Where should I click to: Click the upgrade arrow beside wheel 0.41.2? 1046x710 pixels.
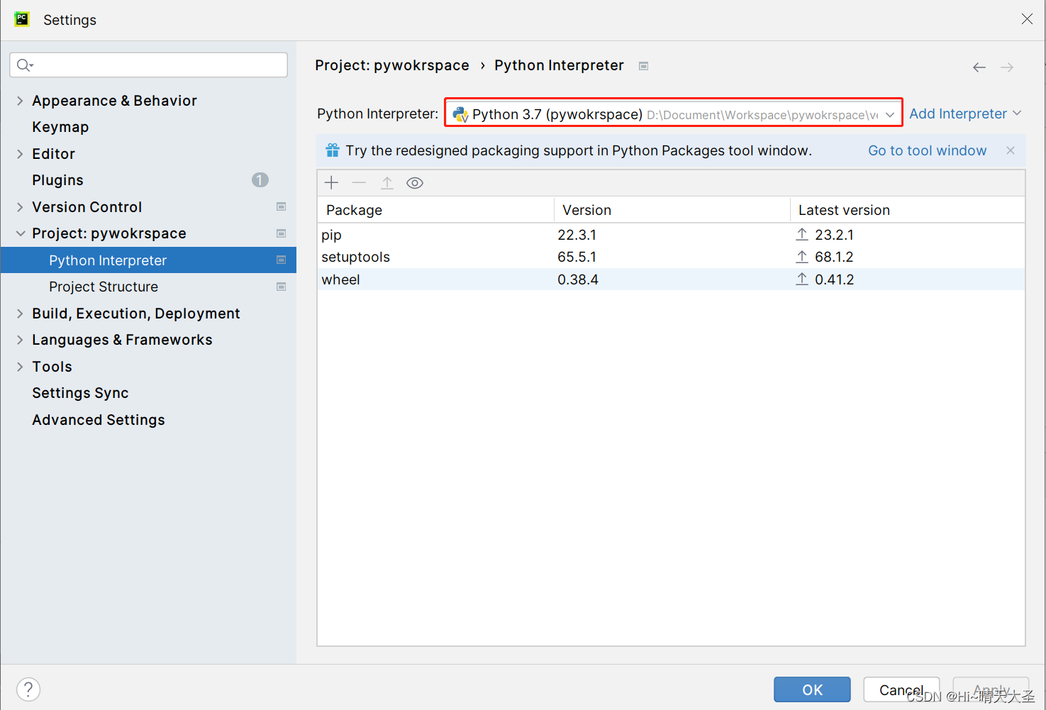pyautogui.click(x=802, y=279)
